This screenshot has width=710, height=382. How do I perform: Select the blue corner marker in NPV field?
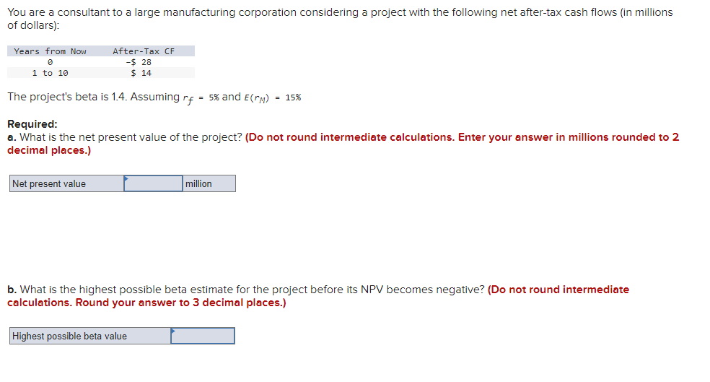tap(126, 178)
